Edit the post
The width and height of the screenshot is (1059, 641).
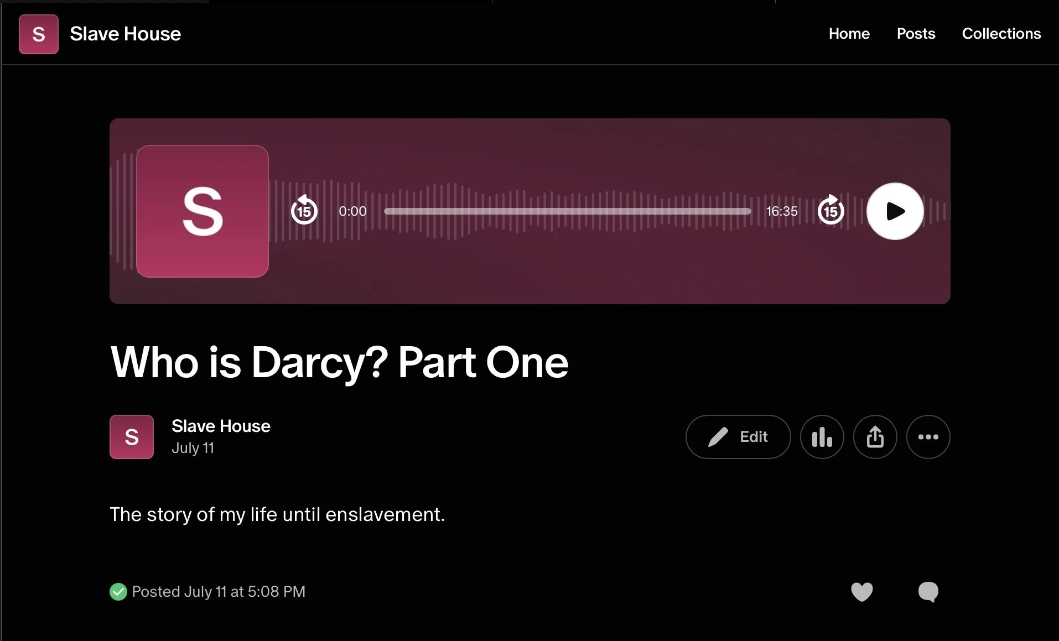coord(738,437)
